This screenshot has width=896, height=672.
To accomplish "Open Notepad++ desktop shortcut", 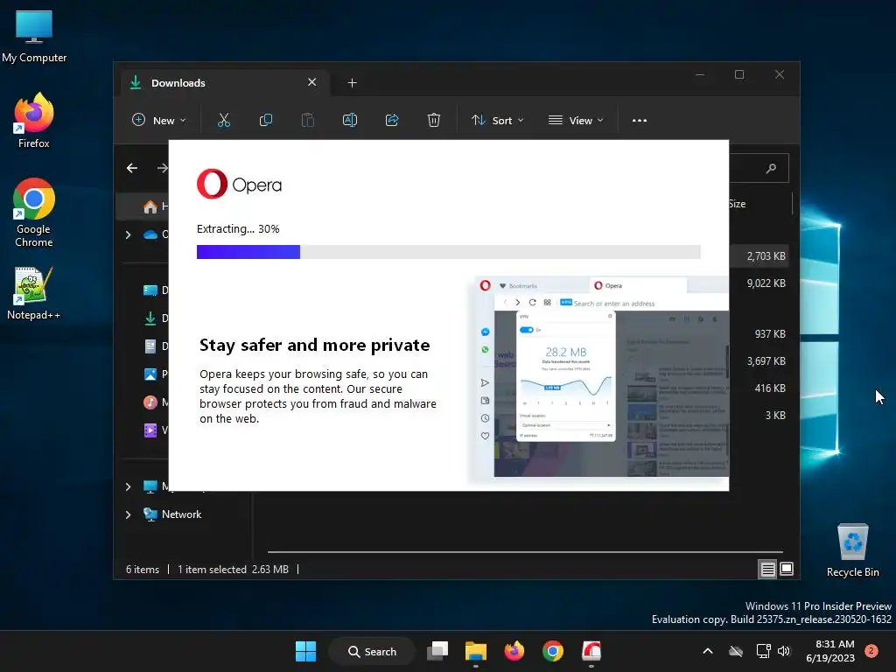I will (34, 293).
